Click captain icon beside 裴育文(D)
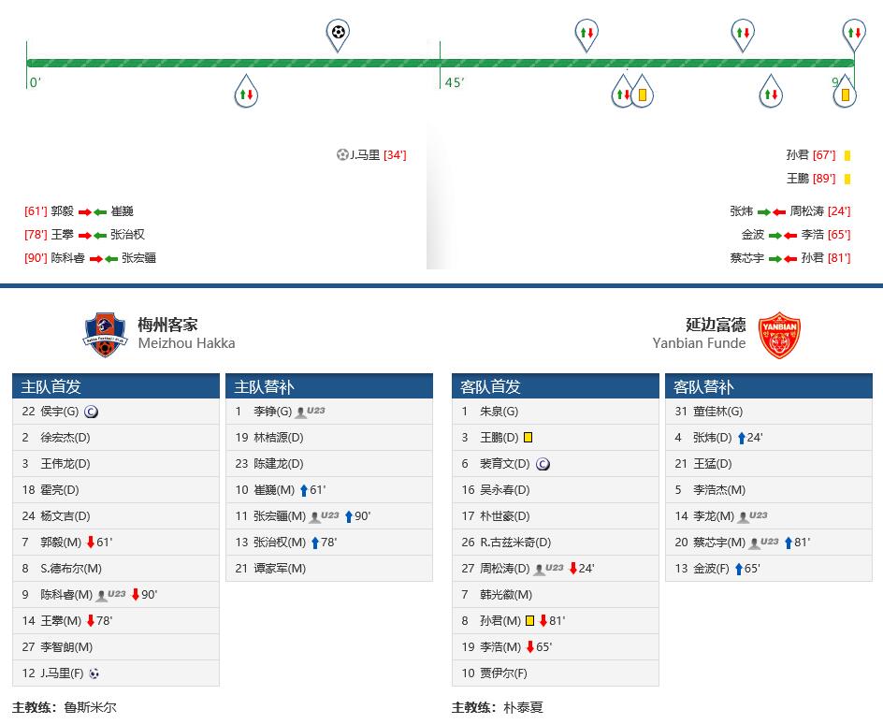This screenshot has width=883, height=724. pyautogui.click(x=543, y=464)
